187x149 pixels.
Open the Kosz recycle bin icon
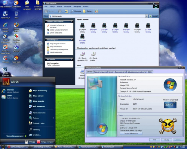pyautogui.click(x=16, y=15)
